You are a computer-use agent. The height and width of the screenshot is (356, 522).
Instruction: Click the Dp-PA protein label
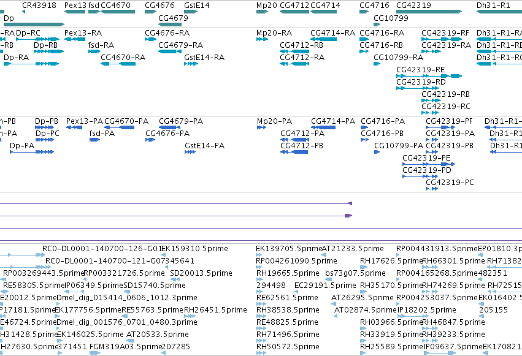22,146
